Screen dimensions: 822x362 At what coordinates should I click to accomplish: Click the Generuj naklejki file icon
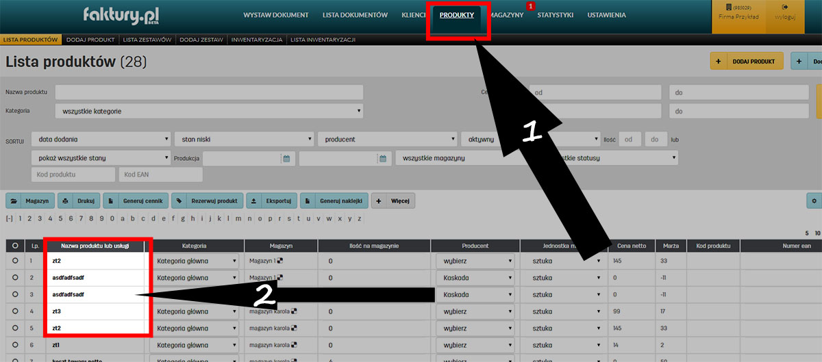tap(308, 201)
